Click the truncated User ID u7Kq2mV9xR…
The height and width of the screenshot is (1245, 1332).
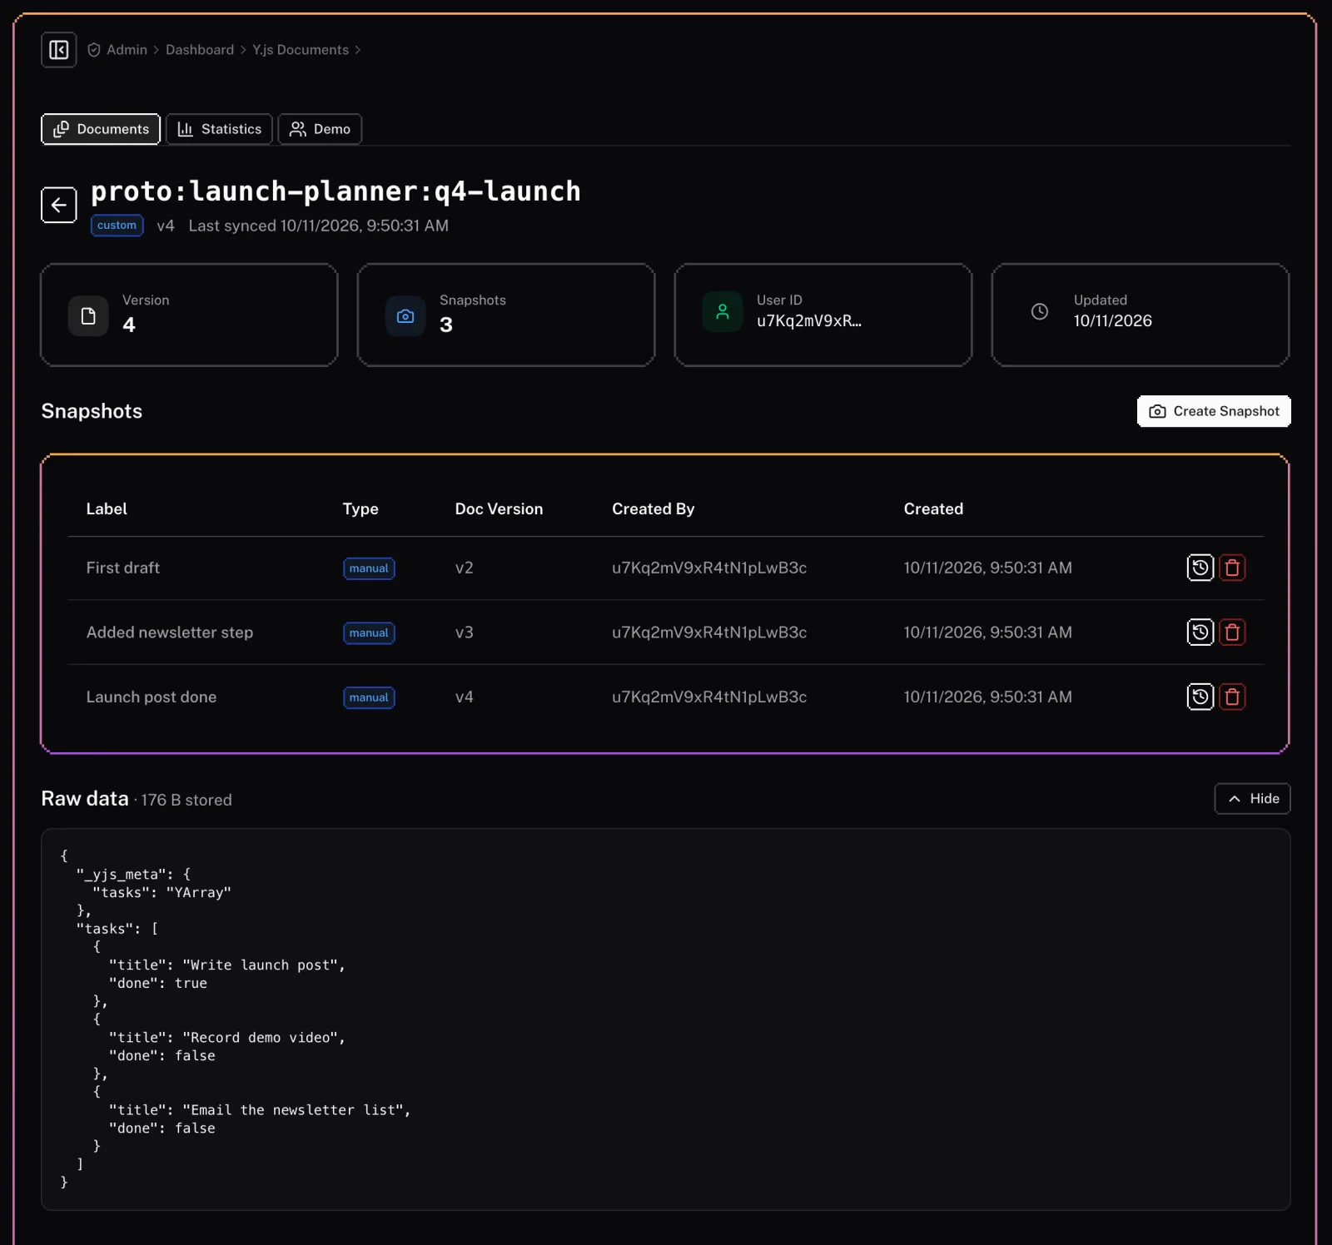809,321
